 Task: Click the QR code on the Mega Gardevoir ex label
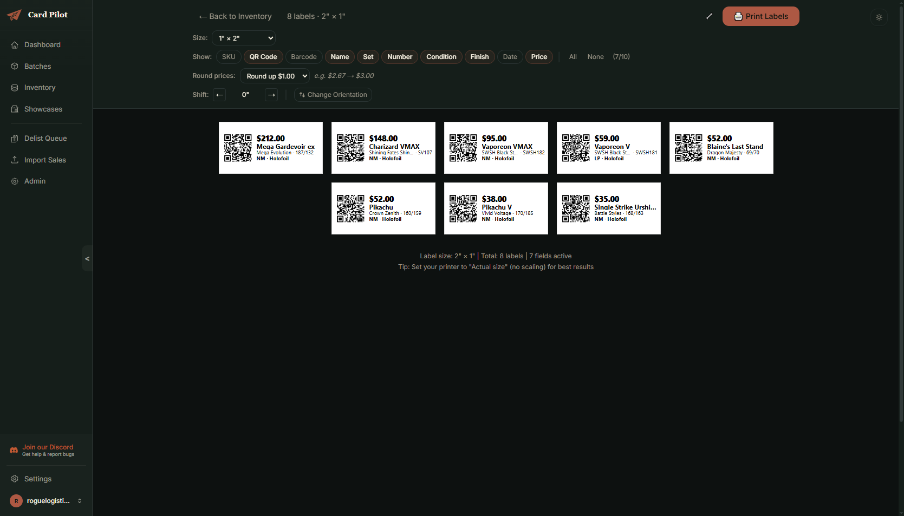pos(238,148)
